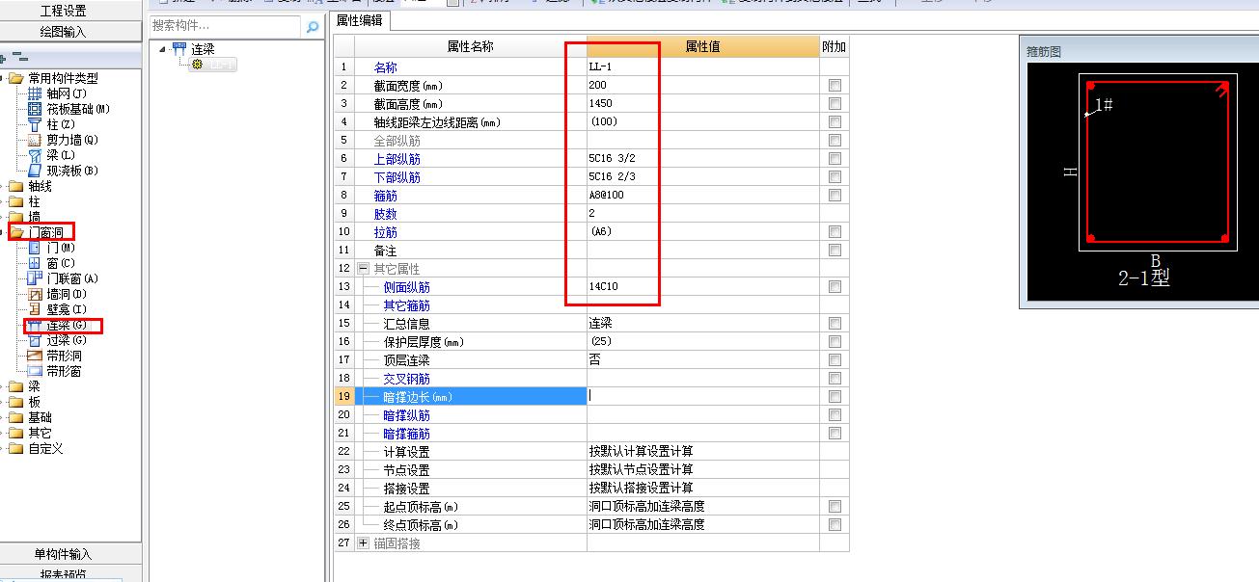Image resolution: width=1259 pixels, height=582 pixels.
Task: Collapse the 门窗洞 folder
Action: point(3,232)
